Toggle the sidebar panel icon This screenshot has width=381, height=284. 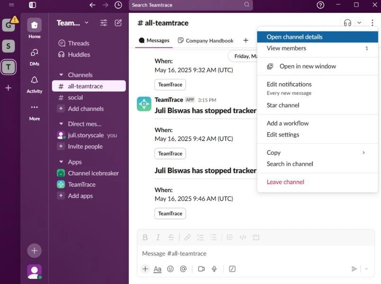click(x=32, y=5)
